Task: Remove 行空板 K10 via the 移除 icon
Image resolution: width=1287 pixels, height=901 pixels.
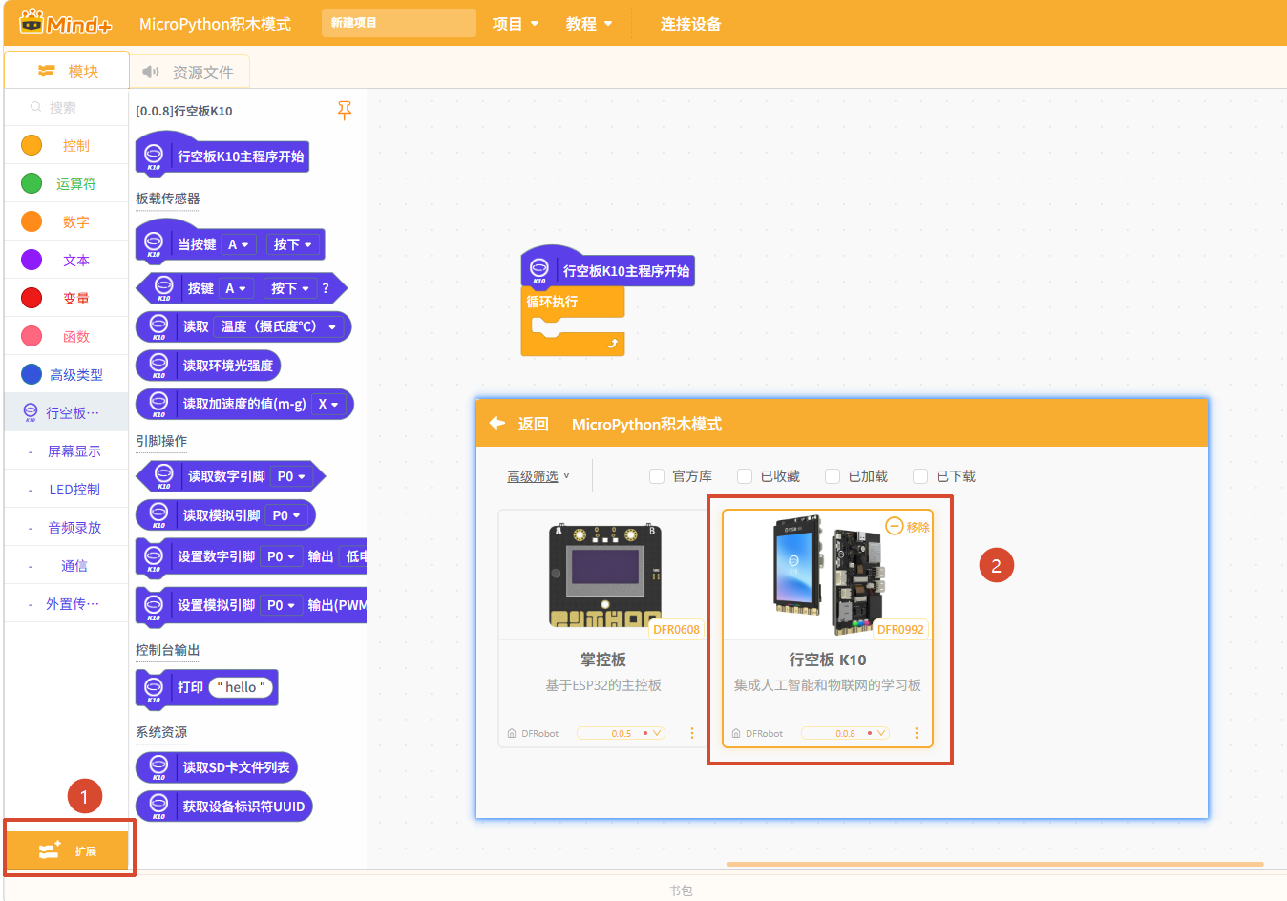Action: click(895, 526)
